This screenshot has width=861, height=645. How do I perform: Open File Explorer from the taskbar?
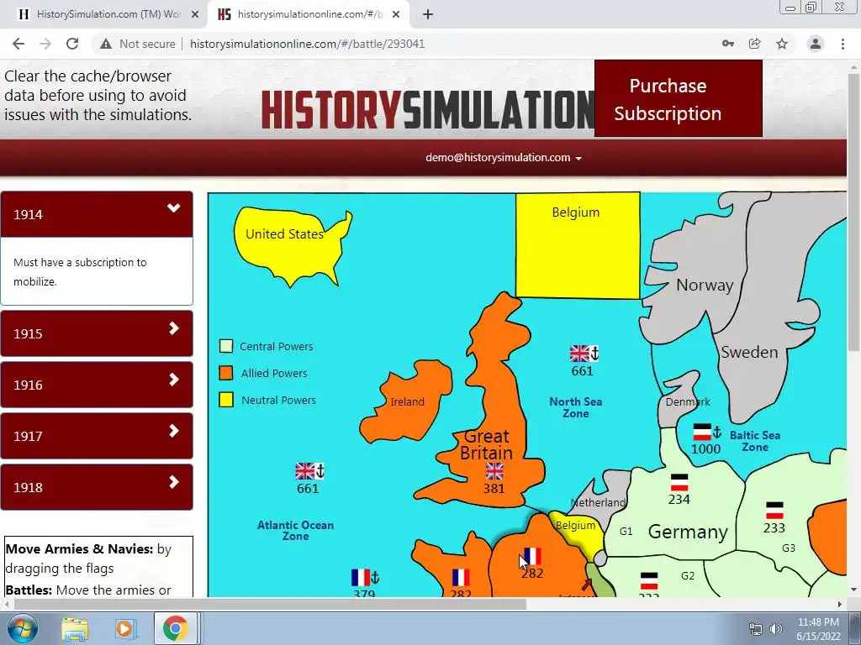tap(75, 628)
